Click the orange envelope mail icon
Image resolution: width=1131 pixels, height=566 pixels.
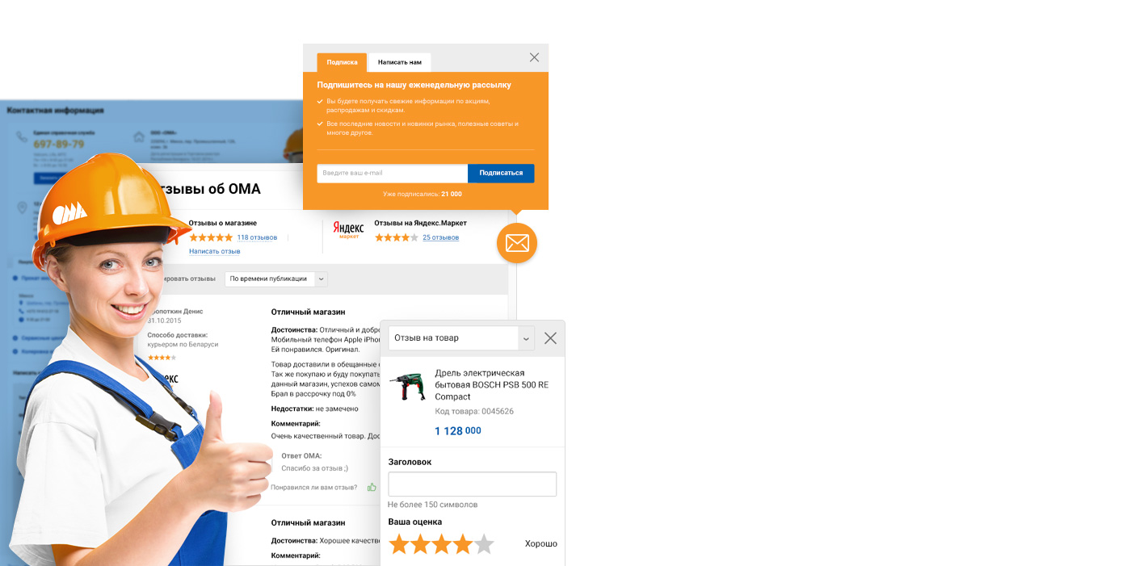click(x=517, y=243)
